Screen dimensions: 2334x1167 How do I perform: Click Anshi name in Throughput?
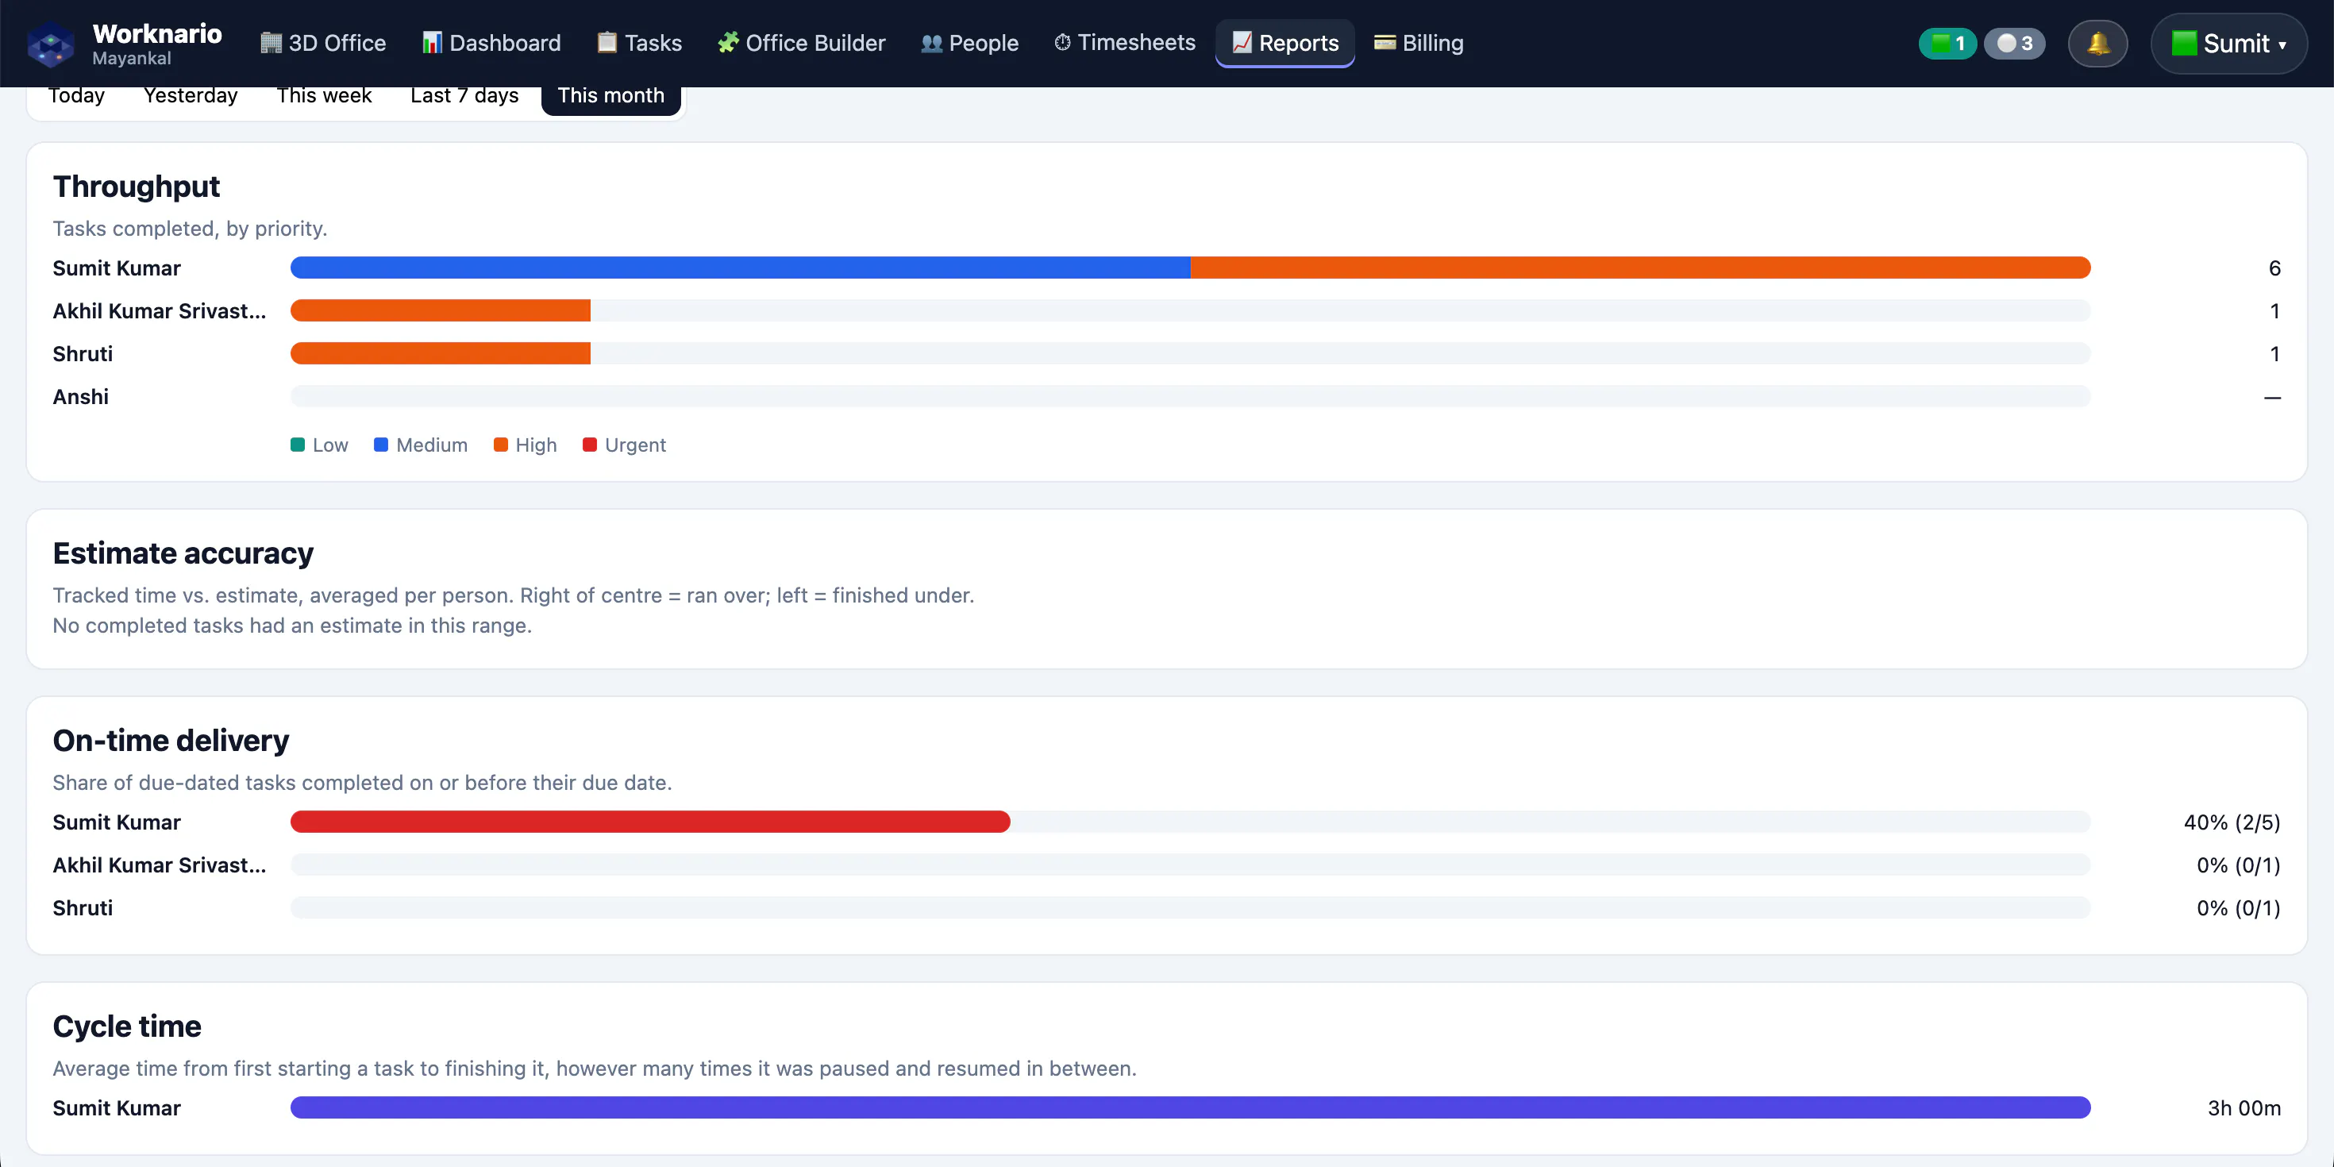pyautogui.click(x=81, y=397)
